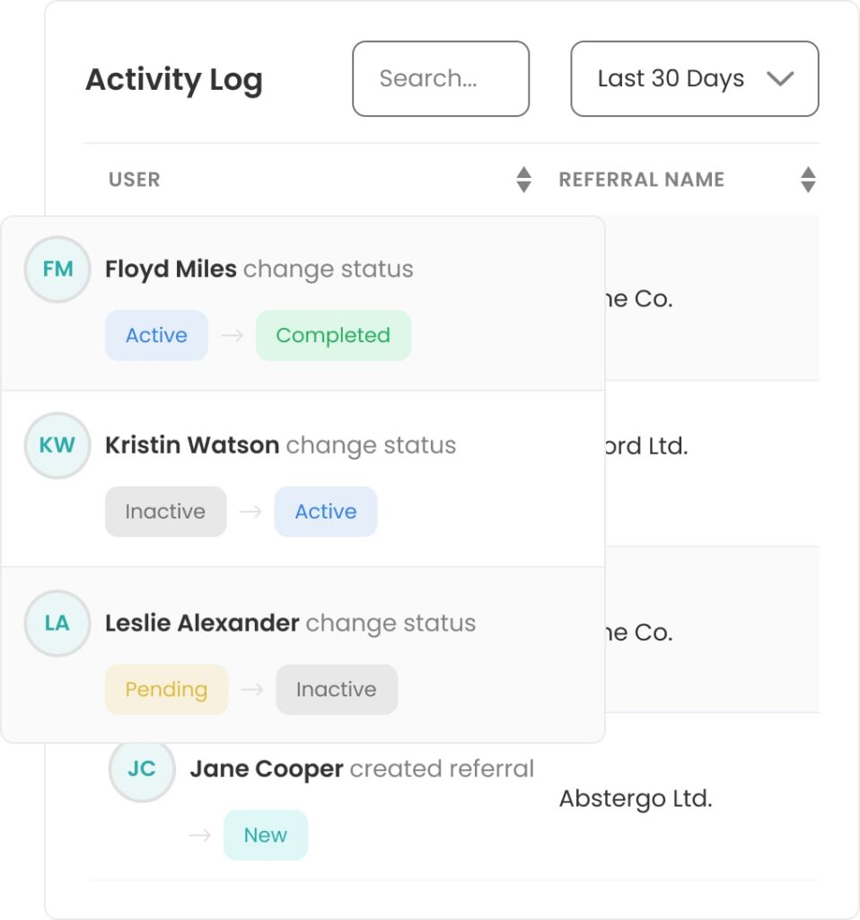
Task: Sort by the REFERRAL NAME column arrows
Action: pos(808,180)
